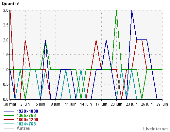Click the 23 juin date label
Viewport: 170px width, 132px height.
132,104
